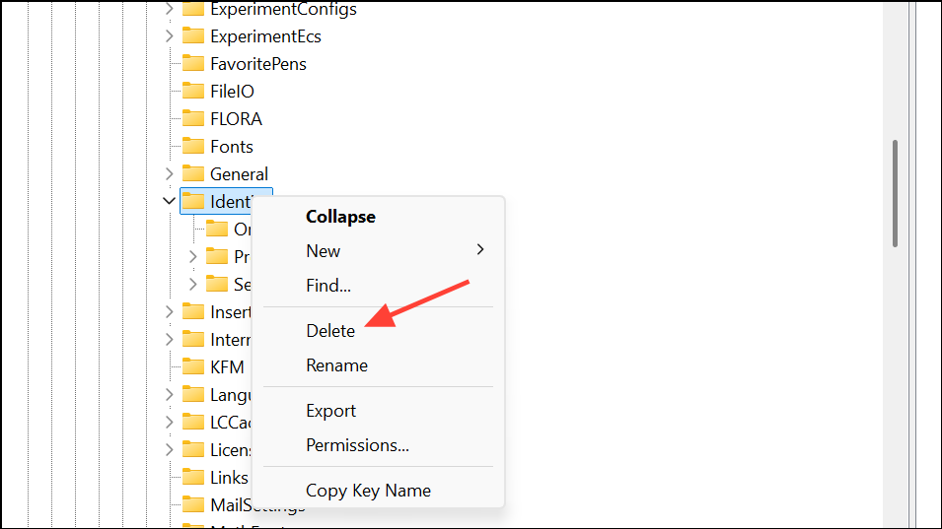Select Export from the context menu
This screenshot has height=529, width=942.
(330, 411)
